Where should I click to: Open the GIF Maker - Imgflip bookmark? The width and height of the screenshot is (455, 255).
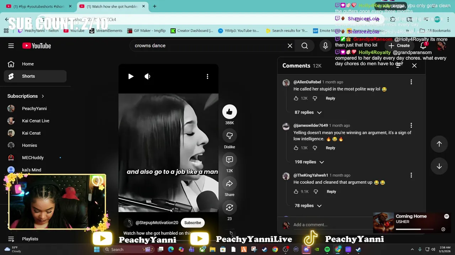coord(146,31)
